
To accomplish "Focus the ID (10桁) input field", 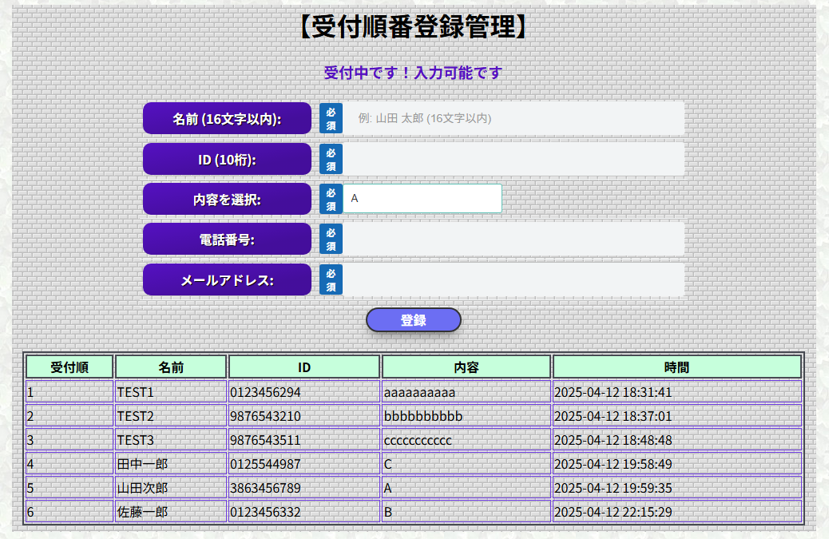I will 514,159.
